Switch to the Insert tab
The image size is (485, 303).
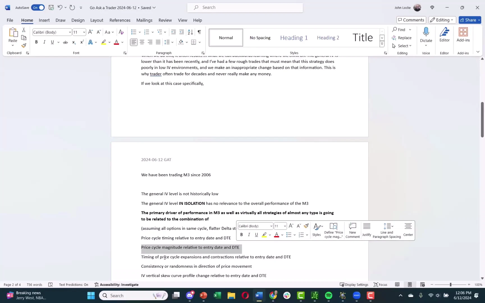pos(44,20)
